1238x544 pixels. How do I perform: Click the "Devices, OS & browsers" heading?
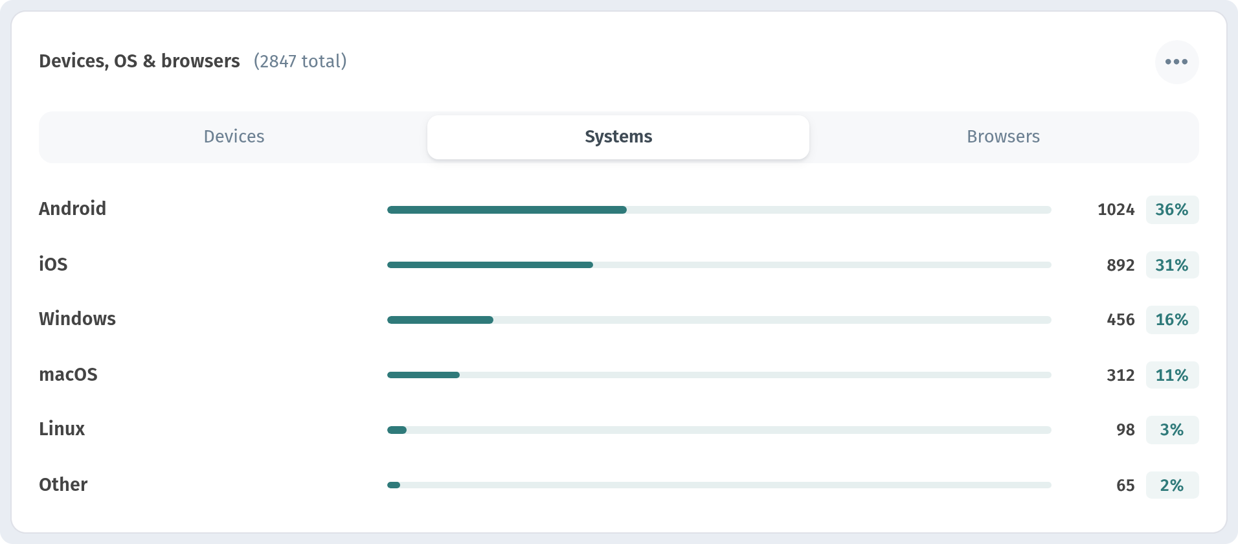click(139, 61)
